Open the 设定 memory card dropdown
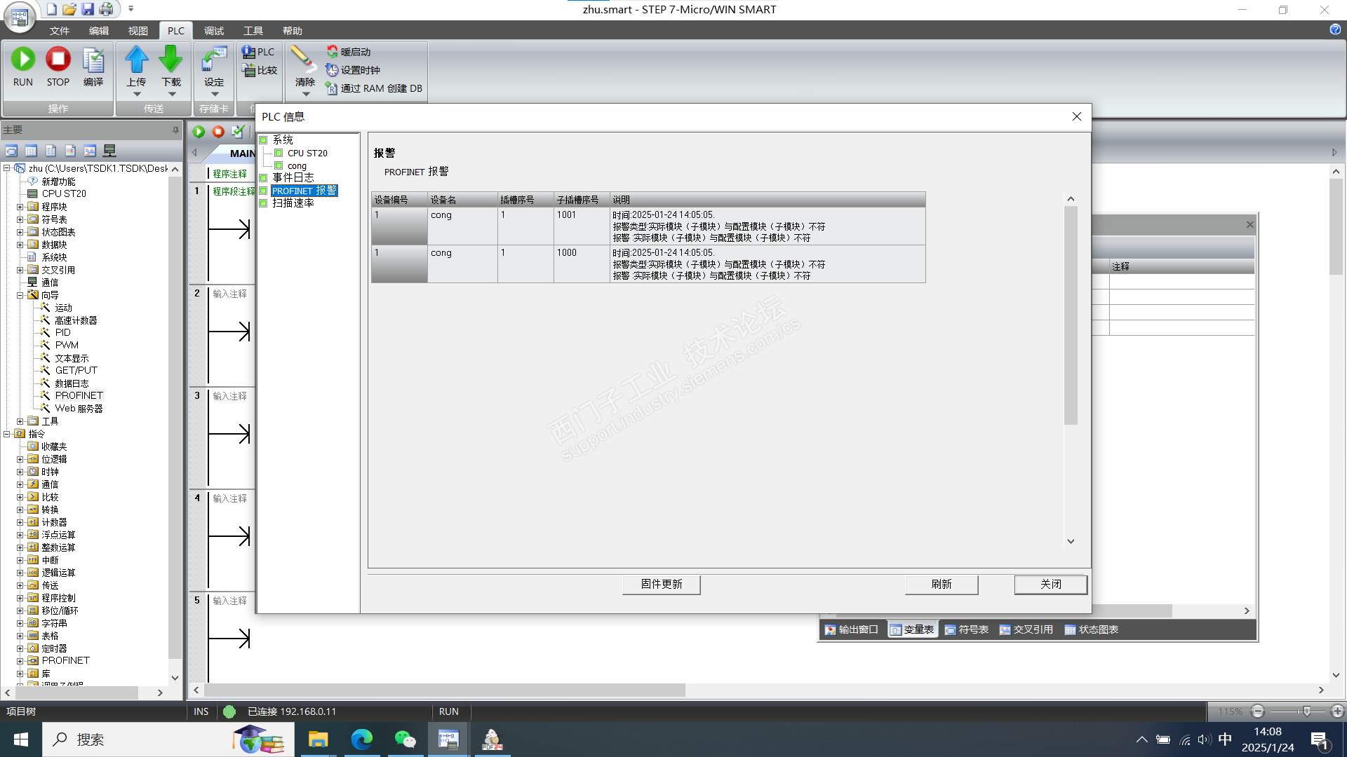The width and height of the screenshot is (1347, 757). tap(214, 93)
